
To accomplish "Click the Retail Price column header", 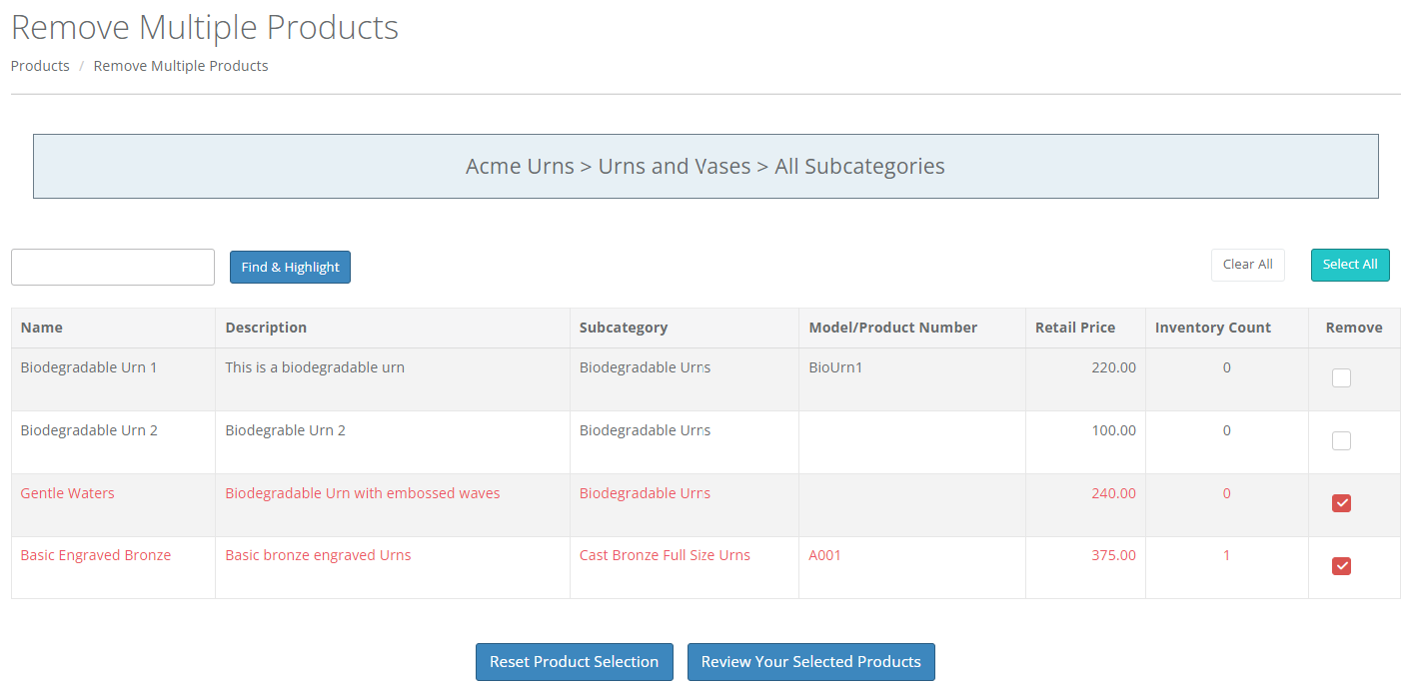I will point(1074,328).
